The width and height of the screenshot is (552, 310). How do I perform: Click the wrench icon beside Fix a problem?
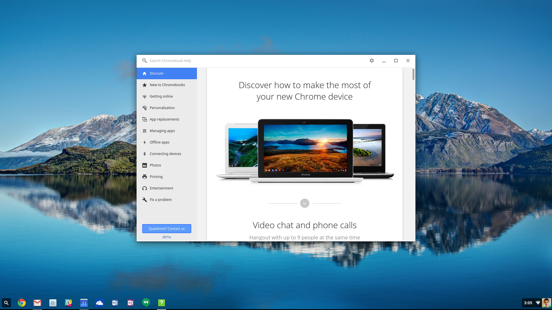[145, 200]
